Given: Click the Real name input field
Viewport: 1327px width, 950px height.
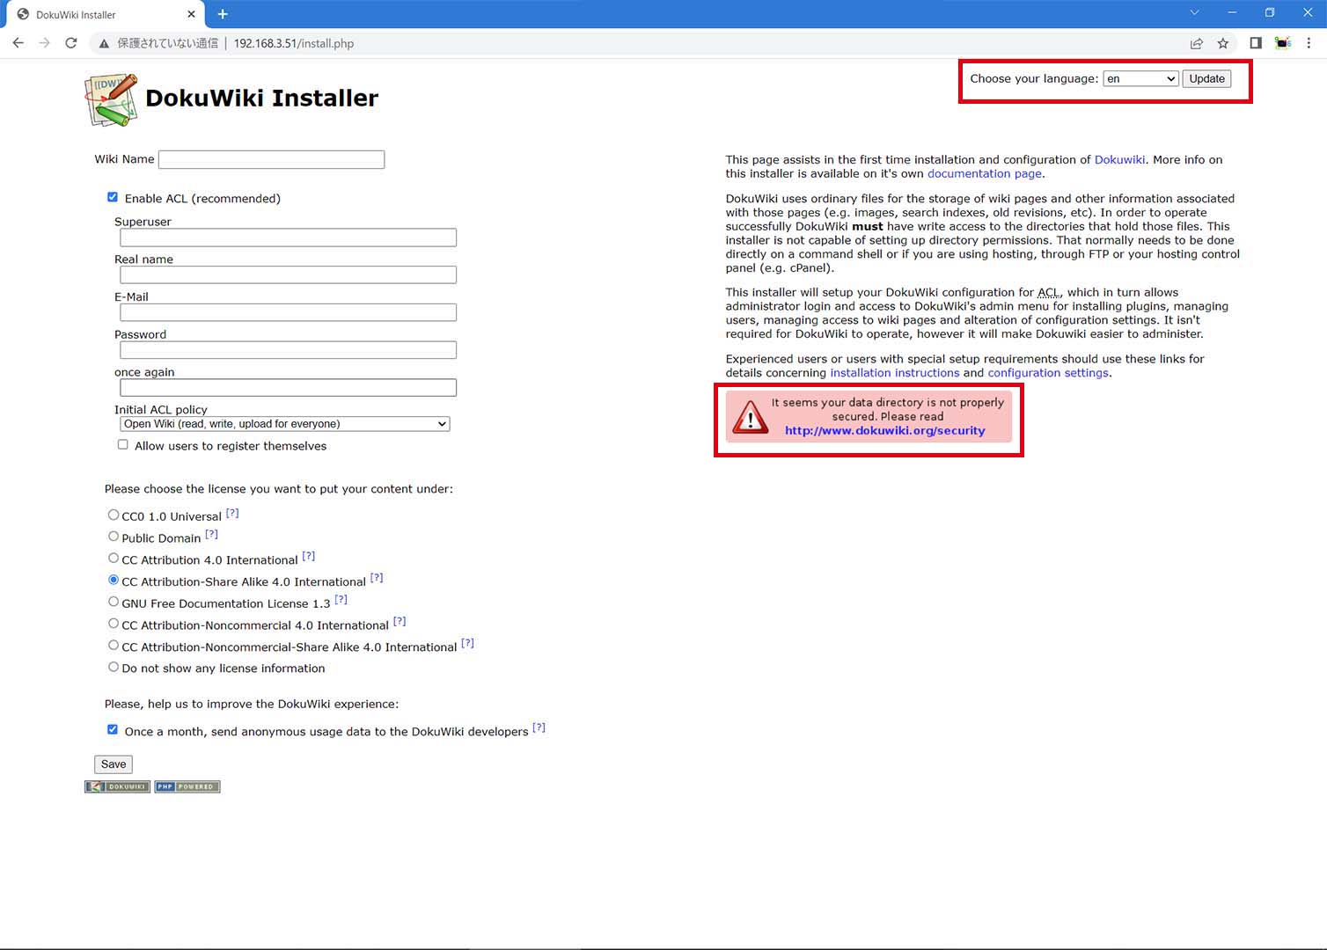Looking at the screenshot, I should [288, 275].
